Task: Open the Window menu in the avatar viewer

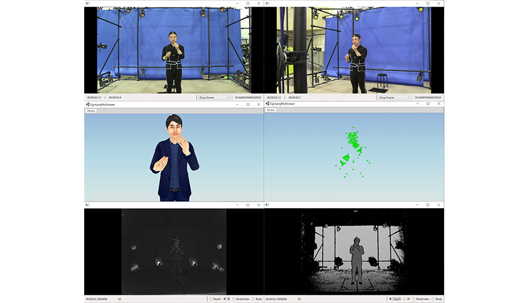Action: [91, 110]
